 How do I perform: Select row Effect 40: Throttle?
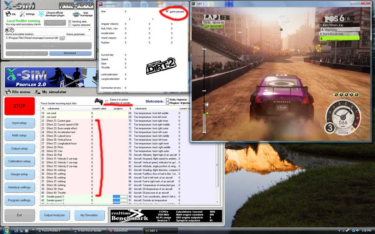coord(84,193)
